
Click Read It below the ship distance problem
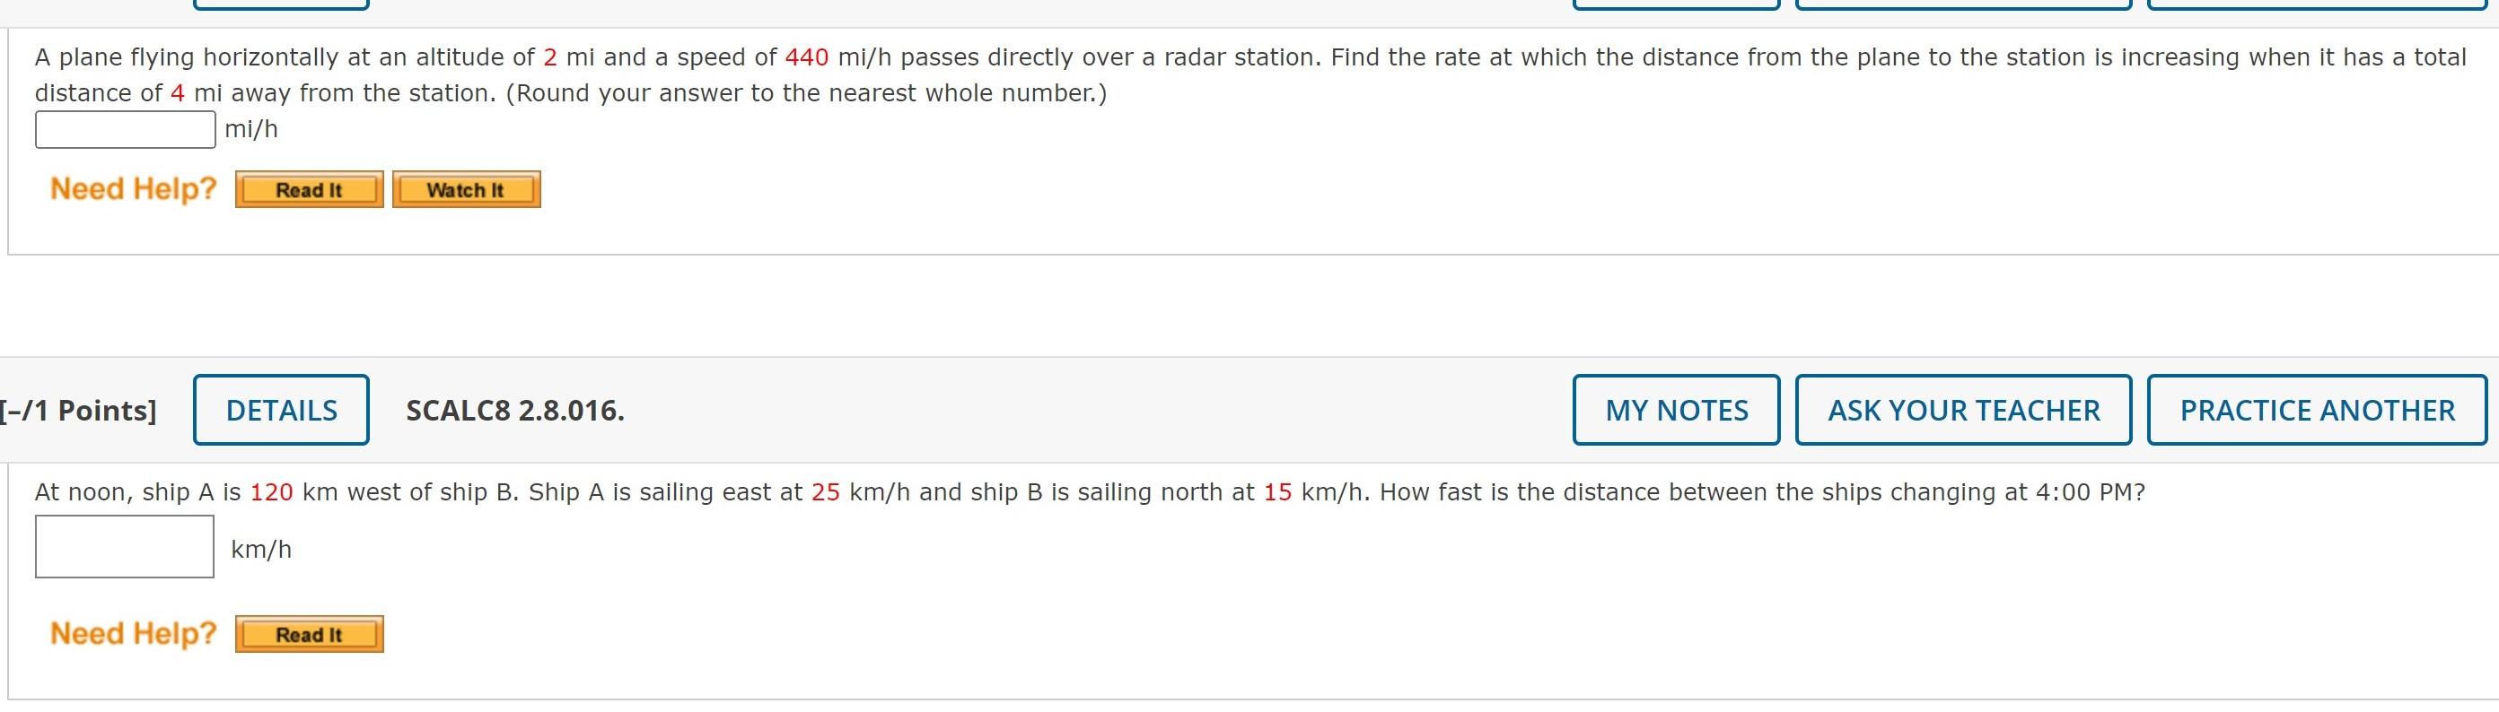tap(308, 635)
